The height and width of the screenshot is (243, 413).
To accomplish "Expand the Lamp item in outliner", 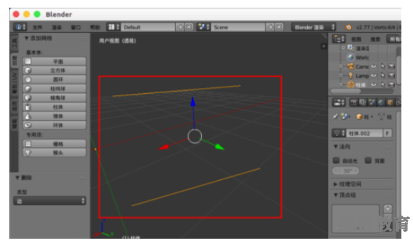I will [x=341, y=75].
